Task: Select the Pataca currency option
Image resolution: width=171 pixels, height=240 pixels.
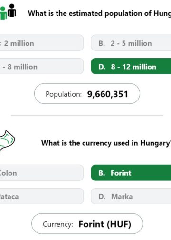Action: [x=42, y=196]
